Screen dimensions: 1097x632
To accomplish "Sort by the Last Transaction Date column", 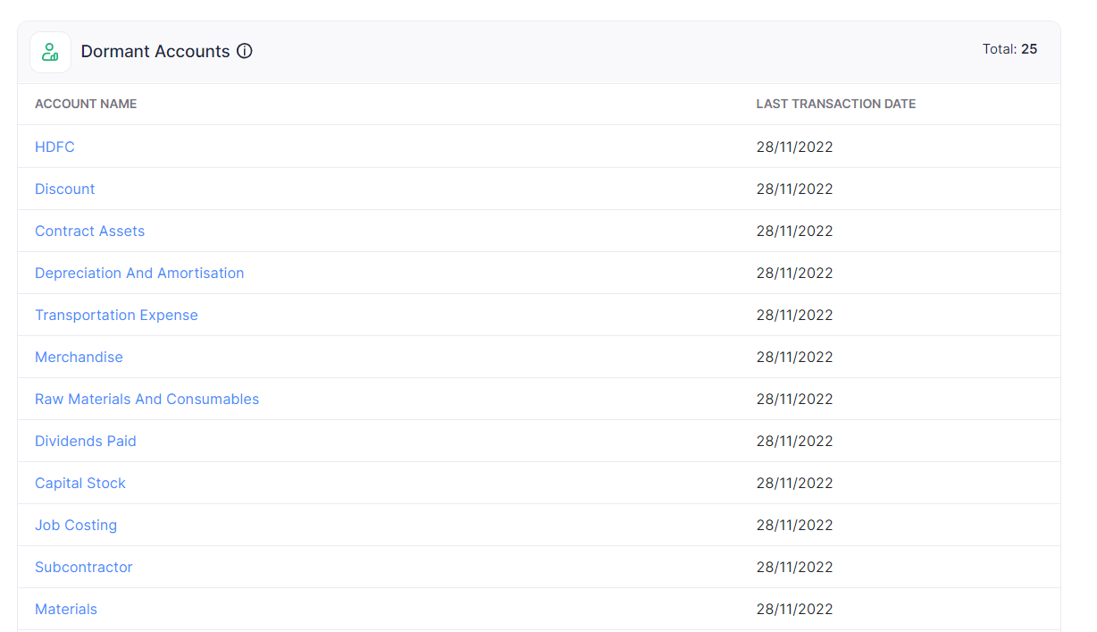I will tap(835, 104).
